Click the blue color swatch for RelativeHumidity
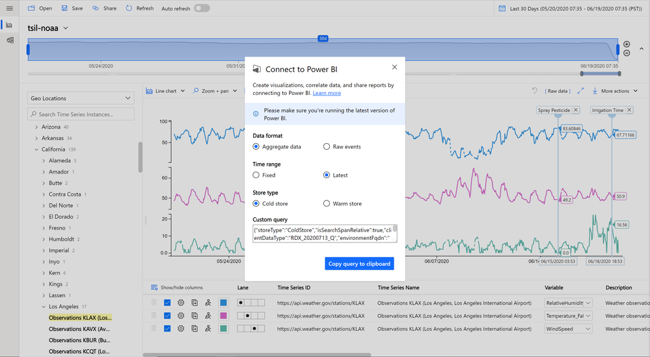Screen dimensions: 650x357 tap(223, 303)
